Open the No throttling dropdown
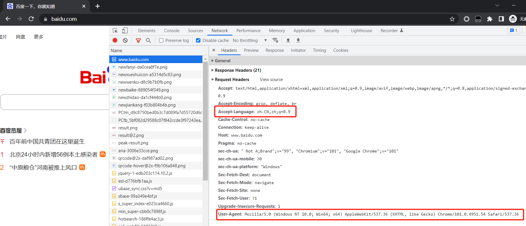The width and height of the screenshot is (526, 226). coord(250,41)
